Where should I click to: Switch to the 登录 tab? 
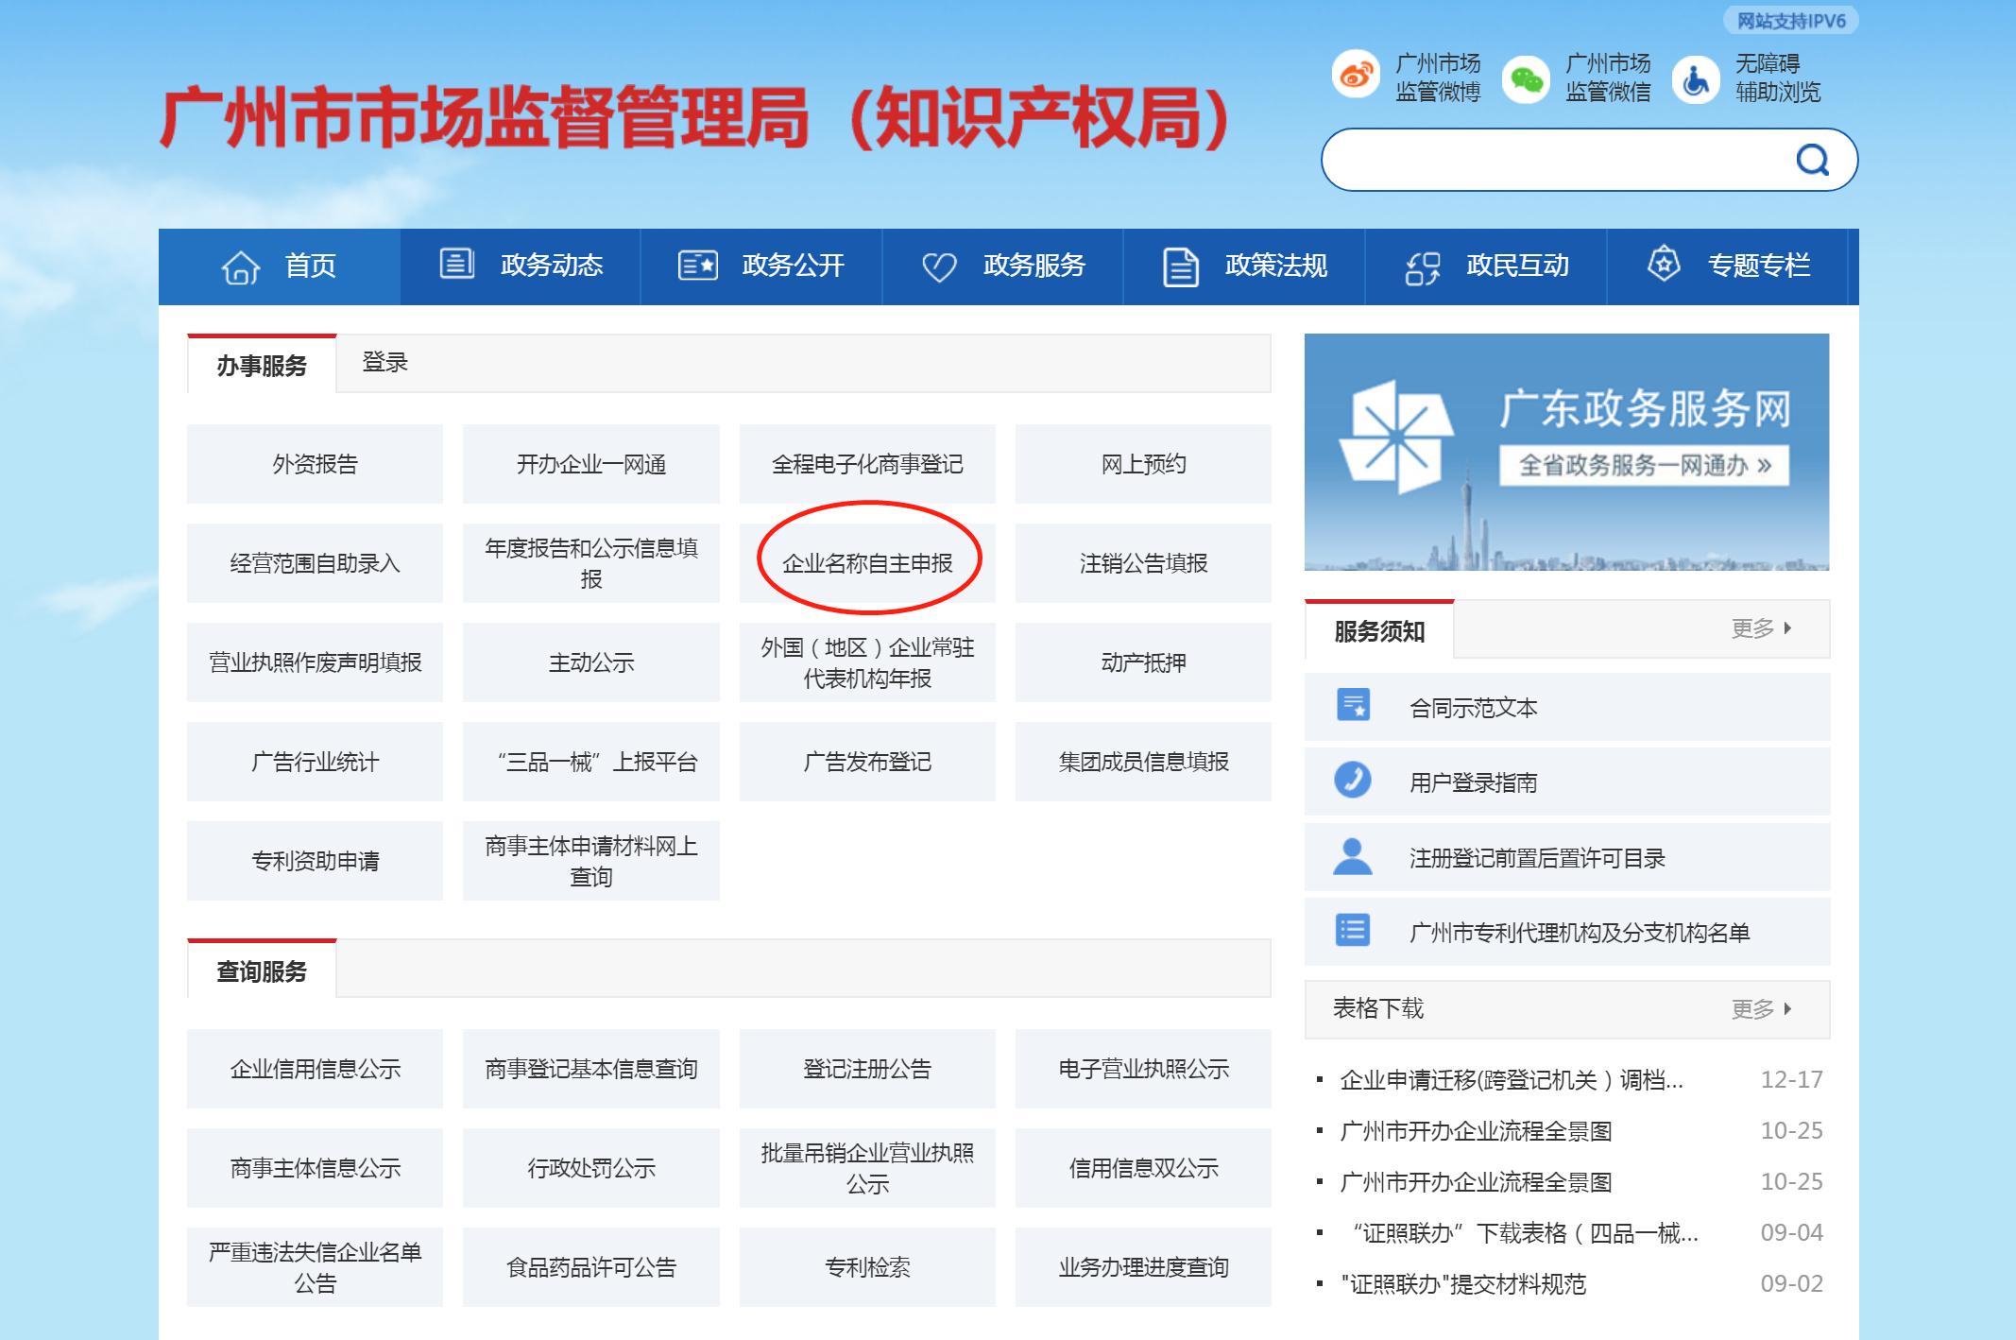tap(384, 363)
